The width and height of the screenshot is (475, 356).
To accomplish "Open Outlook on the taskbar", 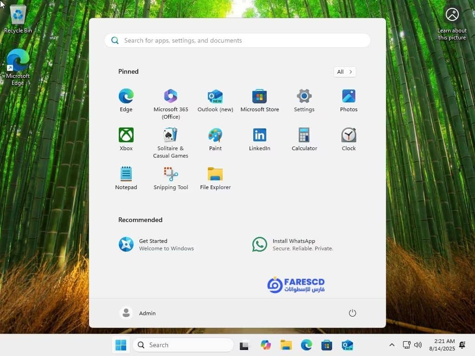I will click(347, 345).
